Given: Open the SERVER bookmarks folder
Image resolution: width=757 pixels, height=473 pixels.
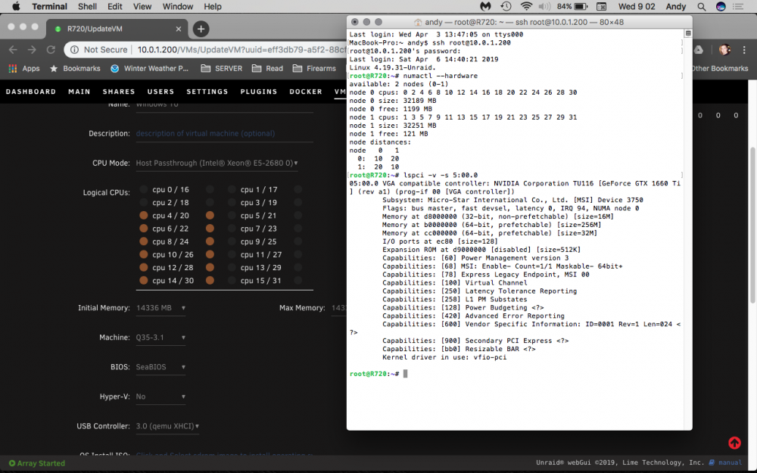Looking at the screenshot, I should coord(222,69).
